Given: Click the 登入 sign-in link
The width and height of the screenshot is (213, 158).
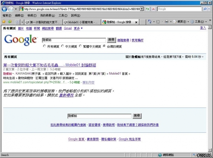Looking at the screenshot, I should pyautogui.click(x=203, y=28).
